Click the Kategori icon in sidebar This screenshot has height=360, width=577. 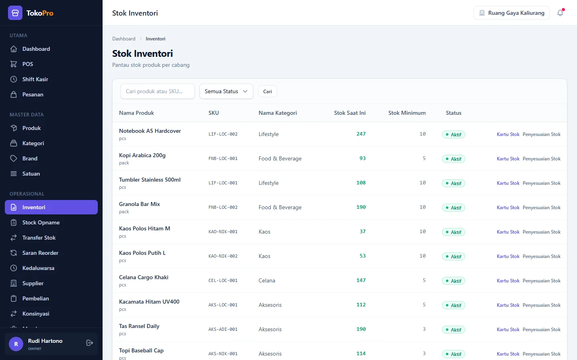[14, 143]
